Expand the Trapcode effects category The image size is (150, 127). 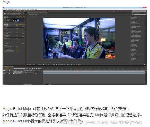pos(132,58)
